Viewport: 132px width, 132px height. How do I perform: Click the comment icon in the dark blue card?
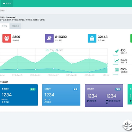tap(3, 99)
